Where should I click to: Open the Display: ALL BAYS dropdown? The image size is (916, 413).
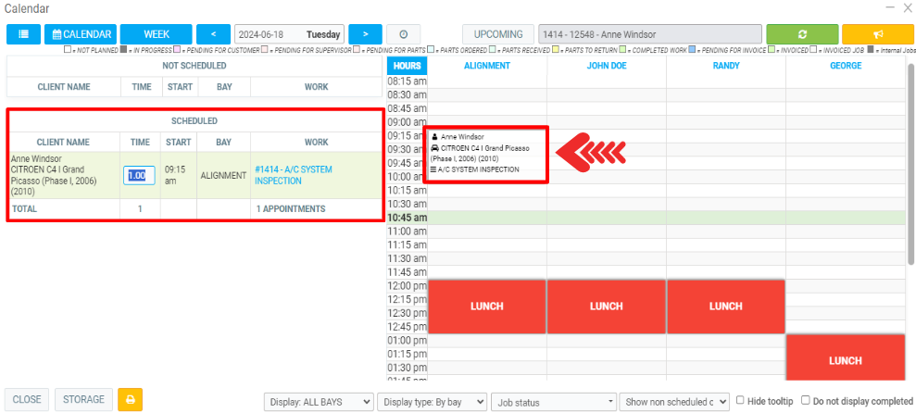click(x=320, y=402)
